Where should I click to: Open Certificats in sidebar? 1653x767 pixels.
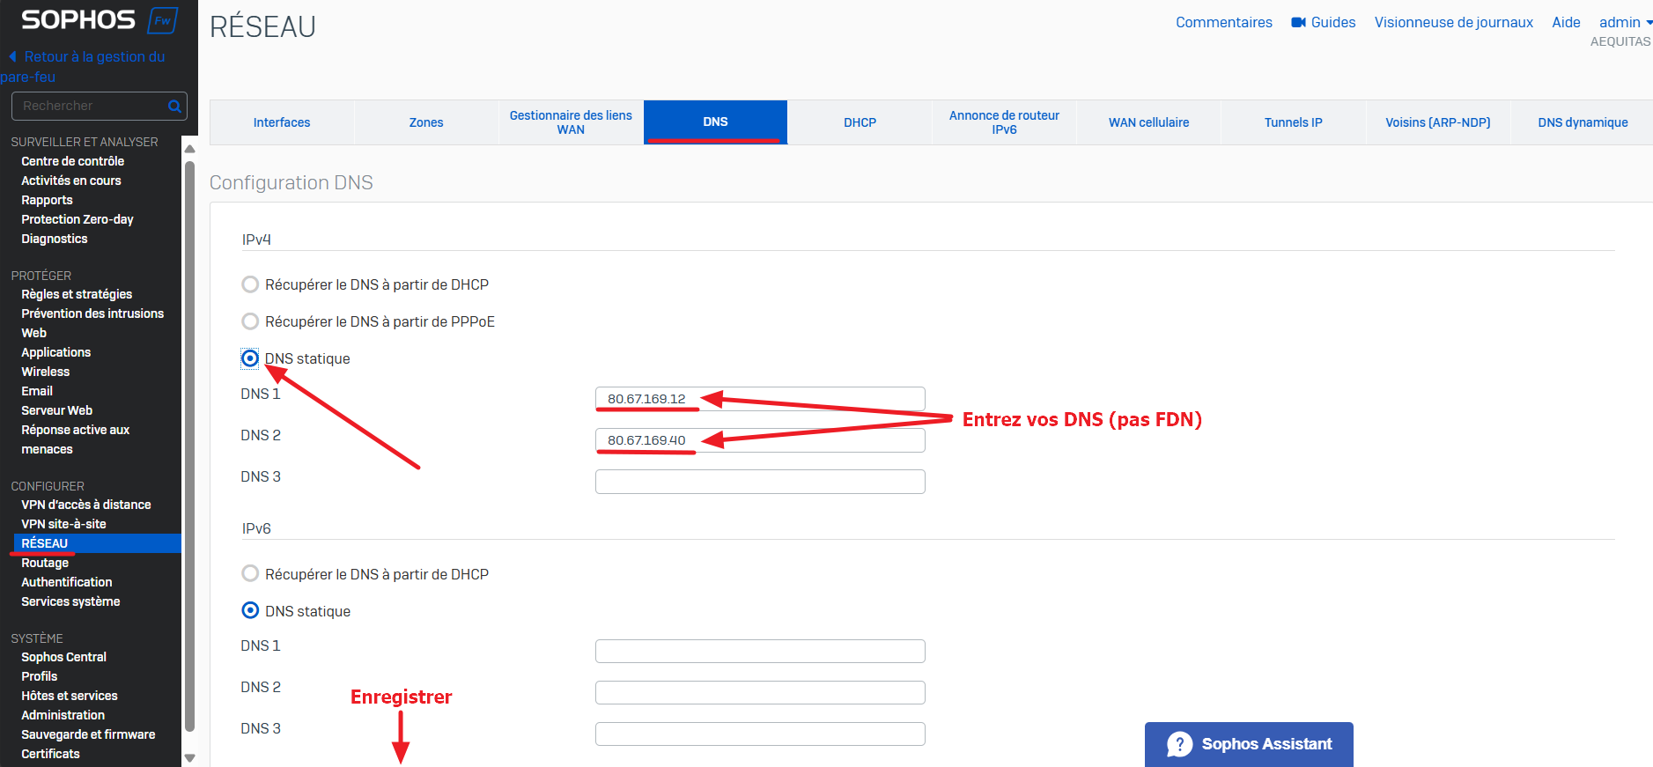click(51, 754)
